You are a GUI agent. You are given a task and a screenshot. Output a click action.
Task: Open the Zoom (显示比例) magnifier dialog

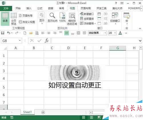(52, 17)
